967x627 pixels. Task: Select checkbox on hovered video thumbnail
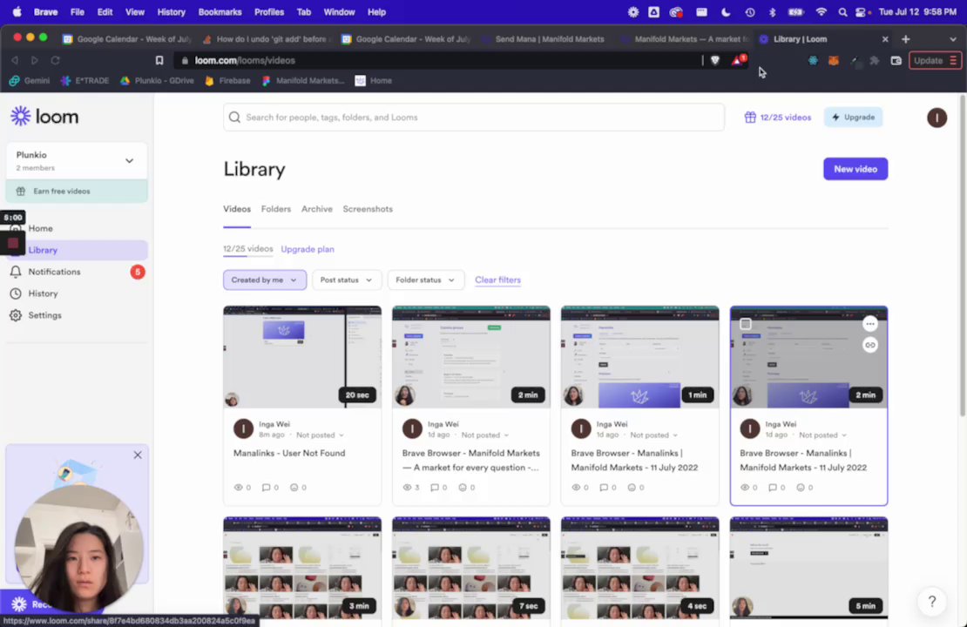(745, 324)
